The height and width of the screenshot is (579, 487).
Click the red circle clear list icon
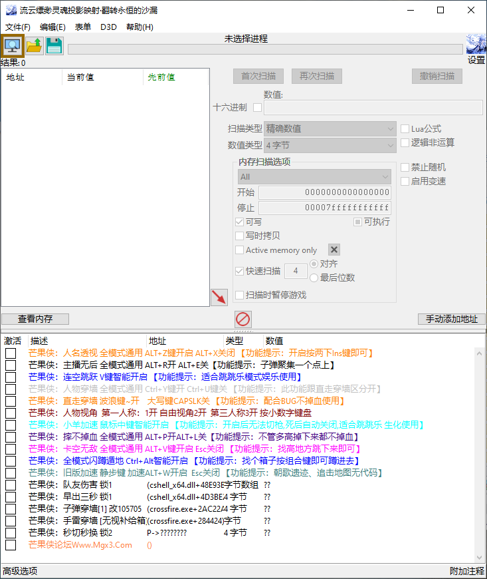tap(243, 319)
